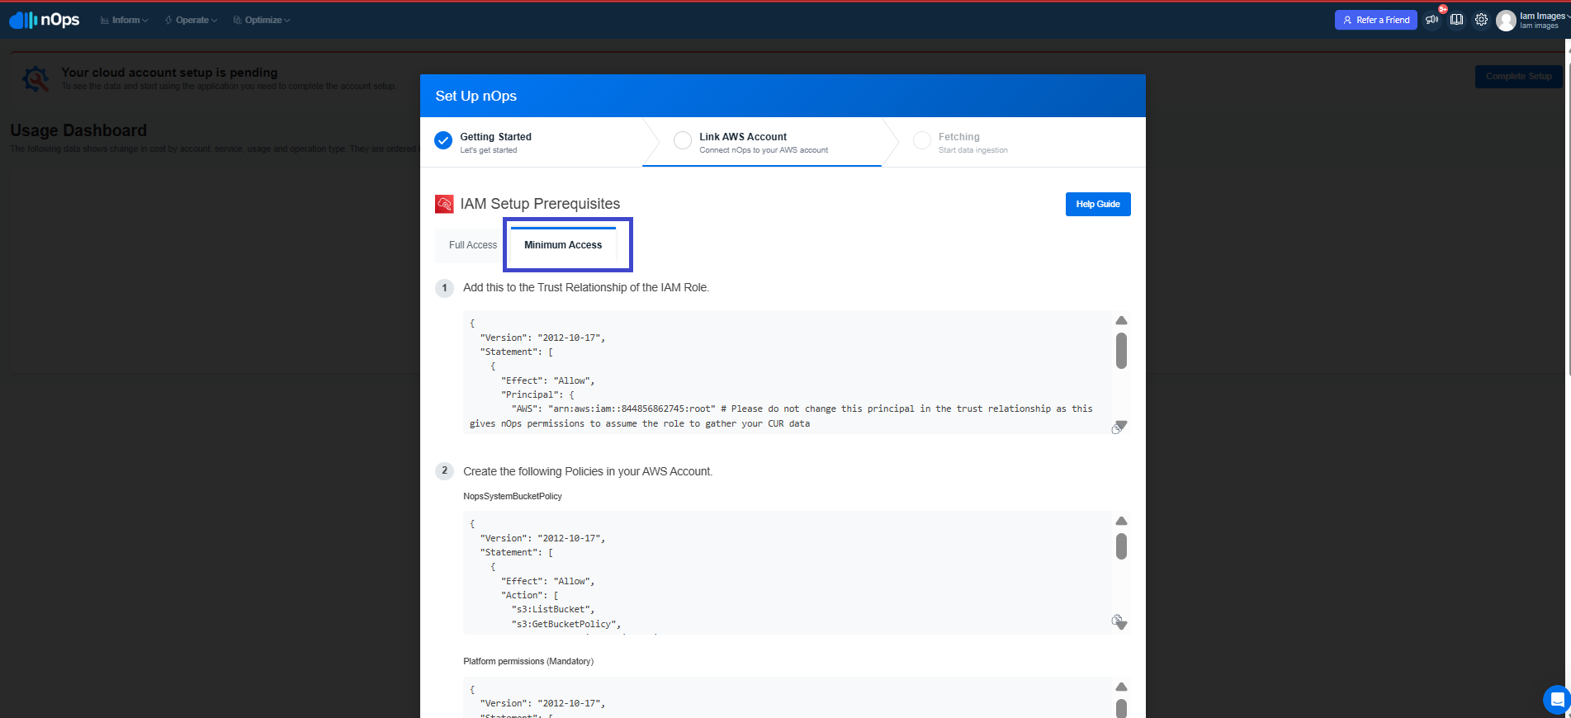Open the documentation book icon
Viewport: 1571px width, 718px height.
click(1457, 20)
